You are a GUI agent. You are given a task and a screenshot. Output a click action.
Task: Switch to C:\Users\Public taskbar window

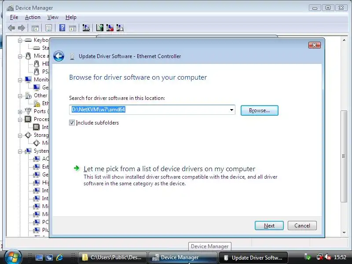click(x=112, y=257)
